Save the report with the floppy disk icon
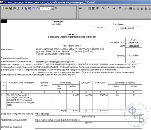Screen dimensions: 151x130 pos(11,8)
